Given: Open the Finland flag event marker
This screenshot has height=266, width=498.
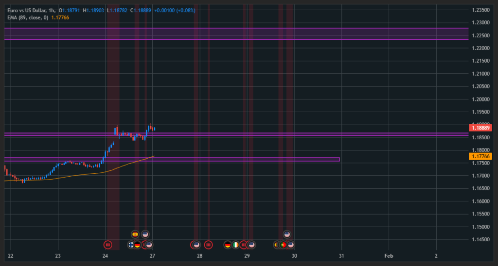Looking at the screenshot, I should (x=131, y=245).
